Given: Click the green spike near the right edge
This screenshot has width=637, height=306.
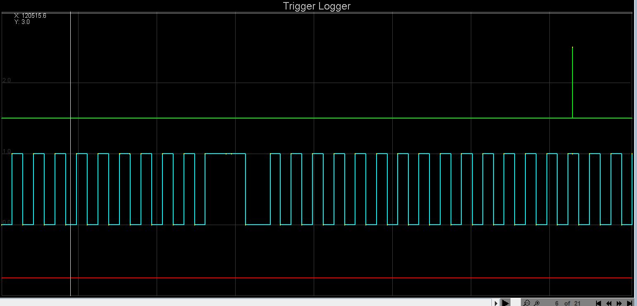Looking at the screenshot, I should [573, 83].
